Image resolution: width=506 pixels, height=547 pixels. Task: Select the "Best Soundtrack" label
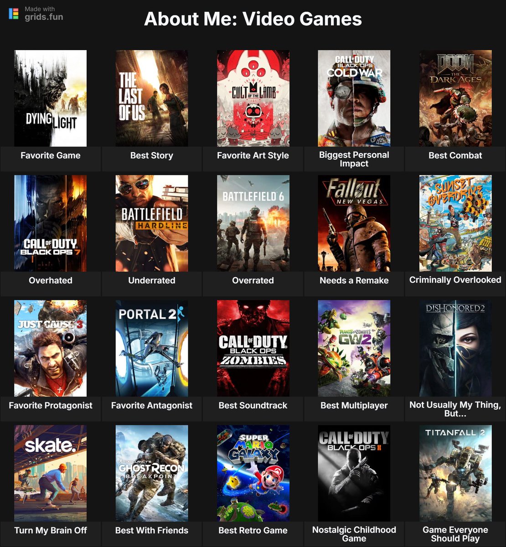pyautogui.click(x=253, y=405)
